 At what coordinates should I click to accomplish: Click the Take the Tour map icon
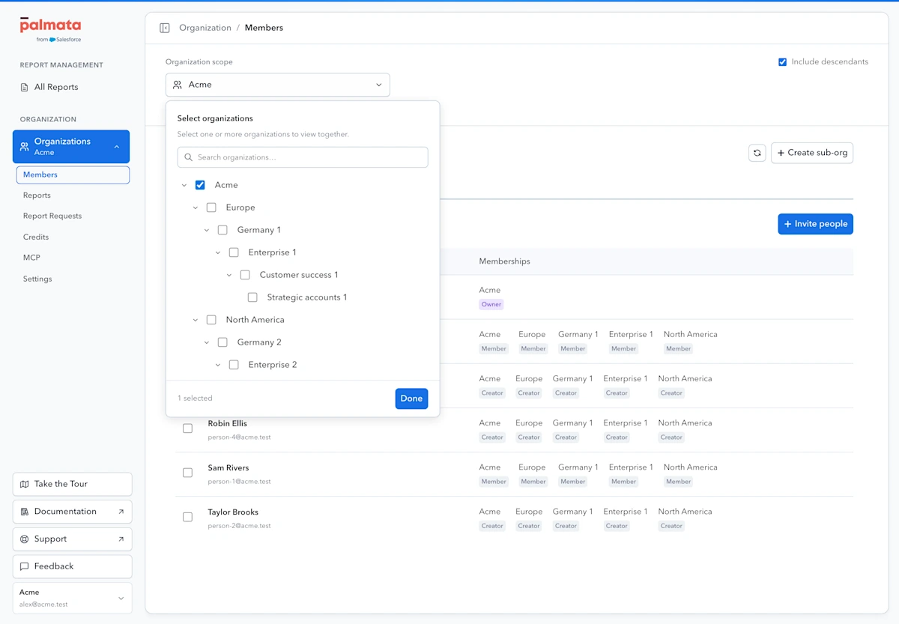tap(25, 484)
